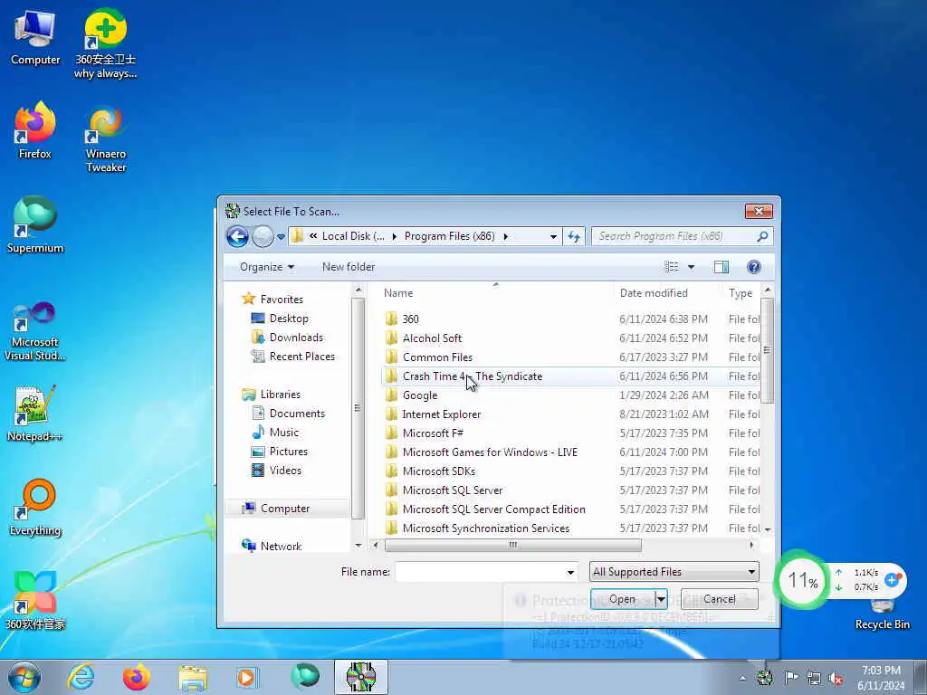
Task: Expand the Open button split arrow
Action: (x=661, y=599)
